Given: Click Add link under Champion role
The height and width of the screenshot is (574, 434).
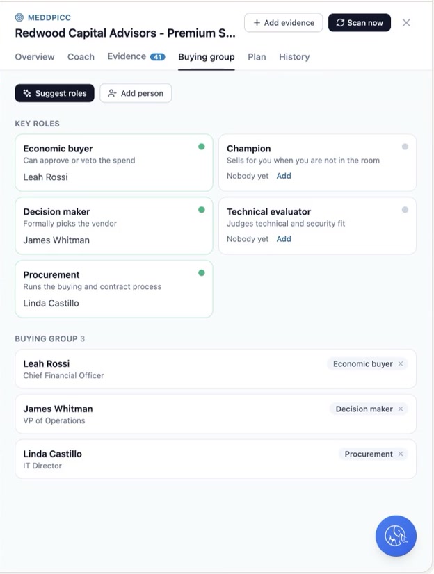Looking at the screenshot, I should pos(284,176).
